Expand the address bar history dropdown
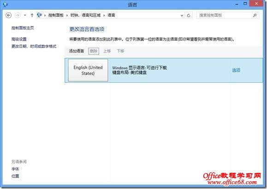This screenshot has height=189, width=267. [x=182, y=16]
